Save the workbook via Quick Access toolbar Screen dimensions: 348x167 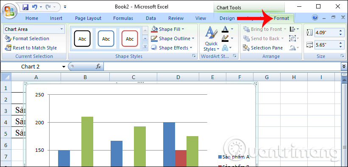pos(25,7)
